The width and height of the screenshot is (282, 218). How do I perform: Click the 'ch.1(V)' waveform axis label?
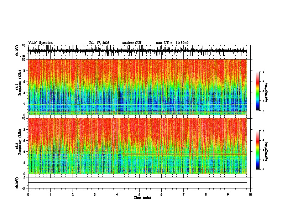click(17, 51)
